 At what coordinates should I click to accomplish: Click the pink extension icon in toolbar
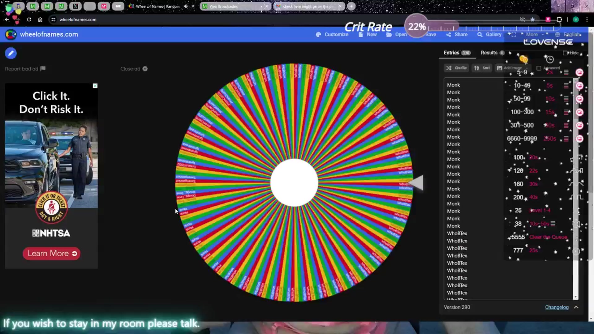pos(548,19)
